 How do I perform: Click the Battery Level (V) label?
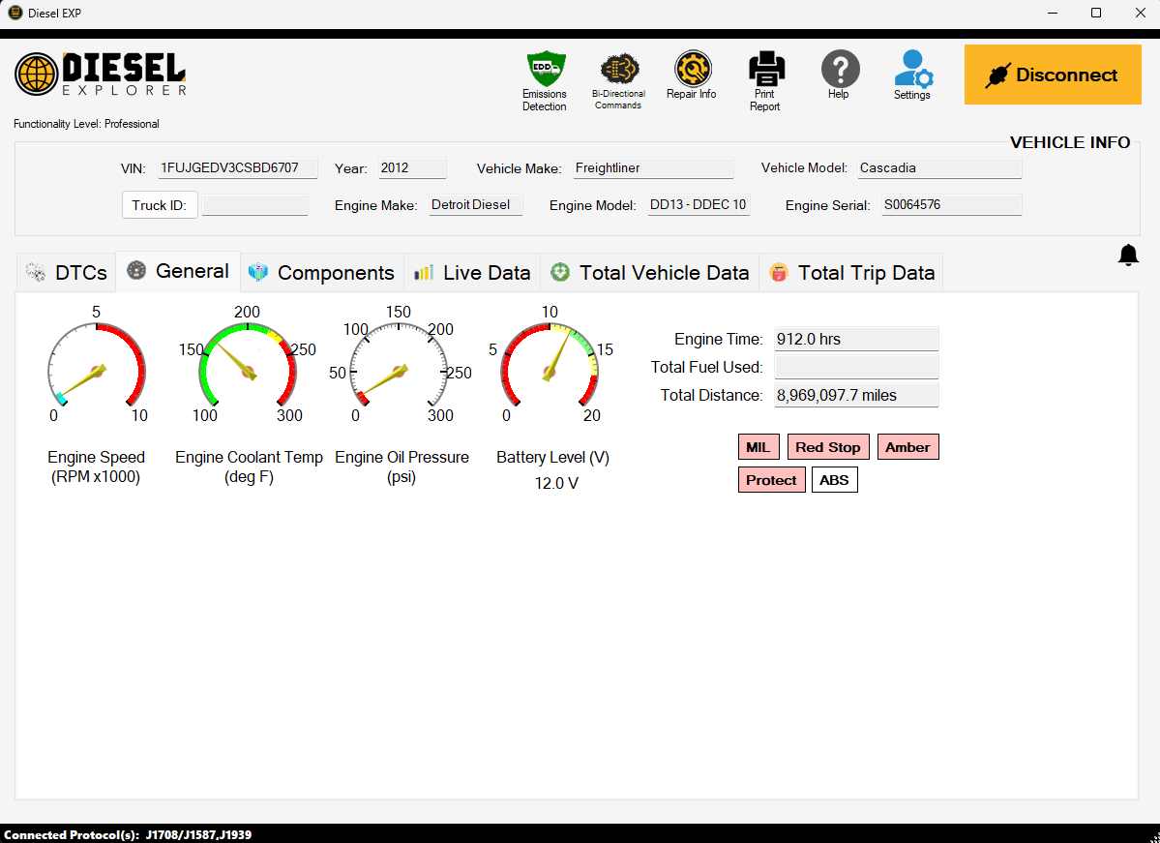552,458
